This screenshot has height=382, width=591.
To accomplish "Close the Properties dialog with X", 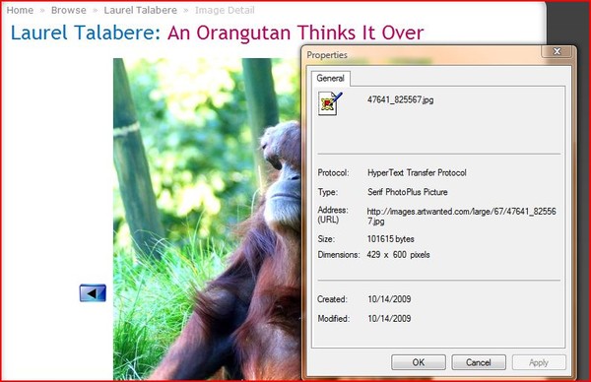I will [558, 51].
